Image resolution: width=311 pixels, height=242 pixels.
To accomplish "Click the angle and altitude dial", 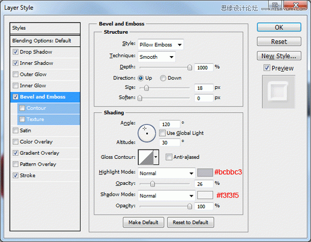I will [147, 133].
